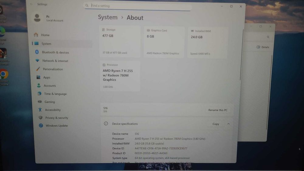Click the Network wifi icon

point(37,60)
